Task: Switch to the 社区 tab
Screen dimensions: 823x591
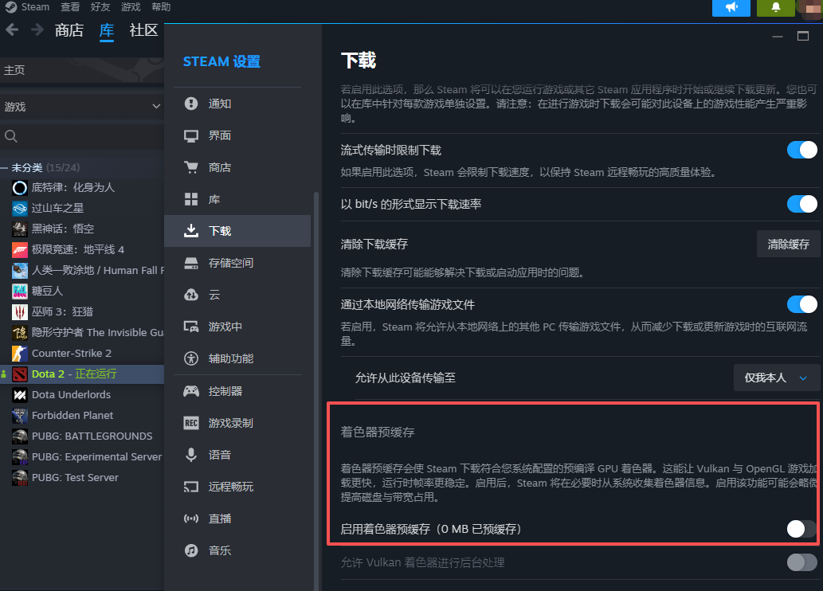Action: tap(144, 30)
